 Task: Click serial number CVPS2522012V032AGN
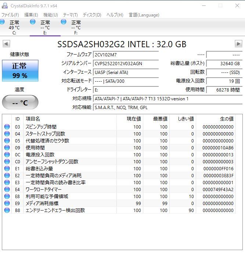pos(126,63)
